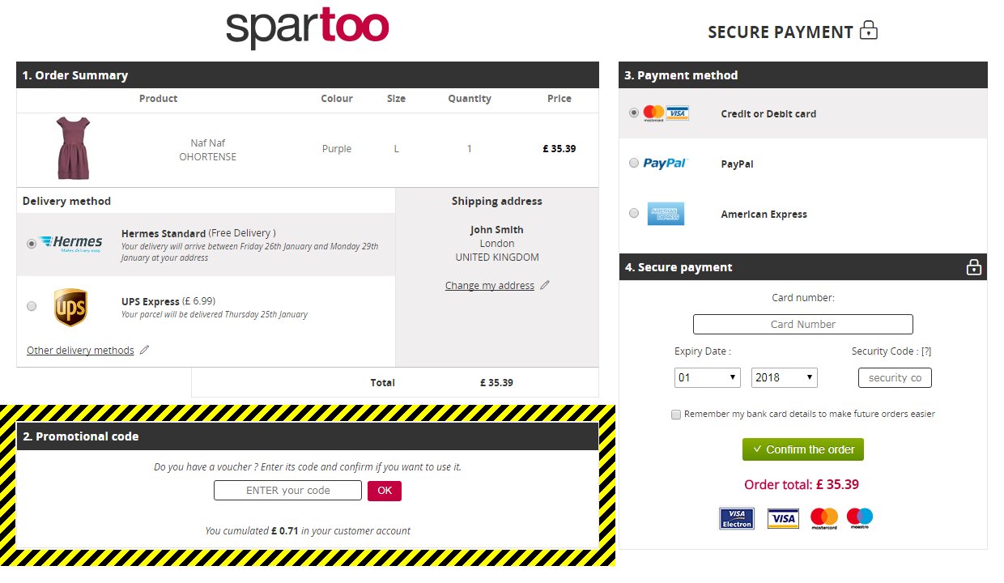Click the Visa Electron card icon
This screenshot has height=583, width=1004.
tap(737, 518)
